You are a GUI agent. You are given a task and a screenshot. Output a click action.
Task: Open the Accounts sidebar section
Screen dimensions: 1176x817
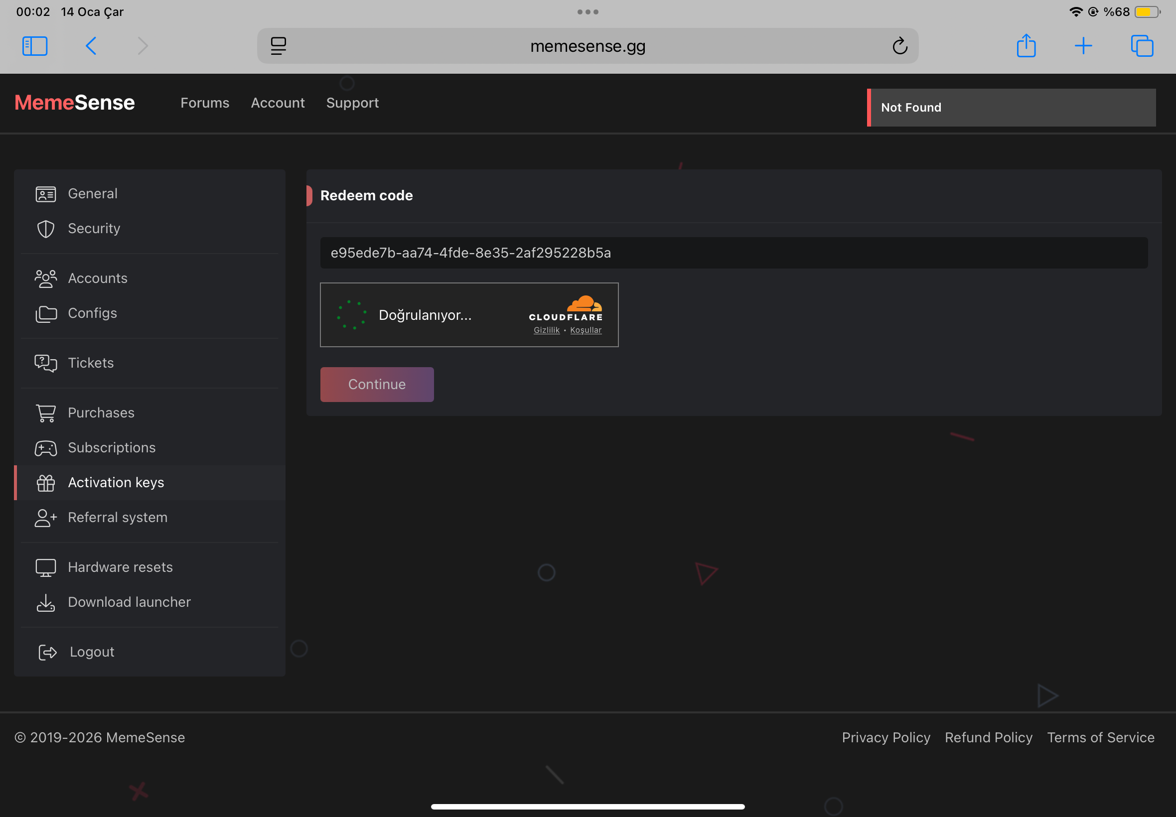[149, 278]
